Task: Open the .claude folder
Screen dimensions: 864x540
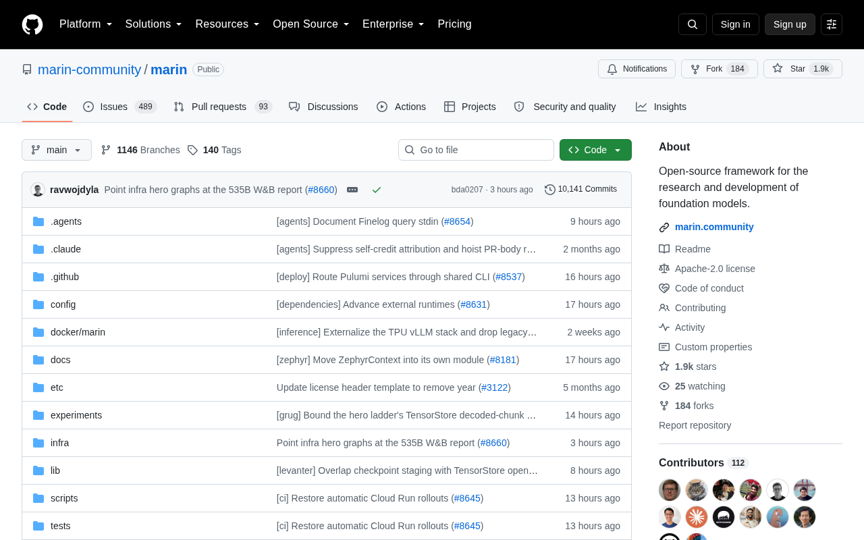Action: click(65, 249)
